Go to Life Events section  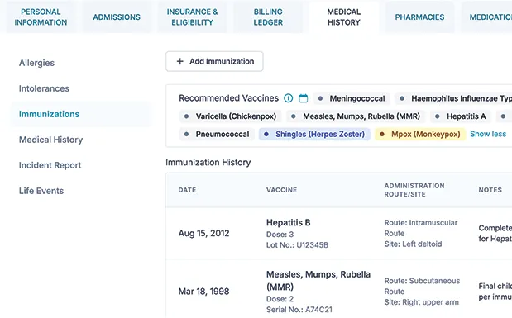[41, 191]
